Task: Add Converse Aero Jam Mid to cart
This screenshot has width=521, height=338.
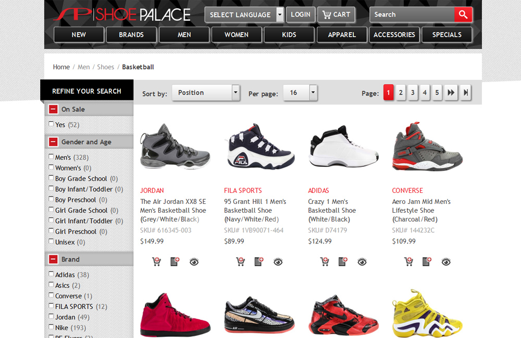Action: 408,262
